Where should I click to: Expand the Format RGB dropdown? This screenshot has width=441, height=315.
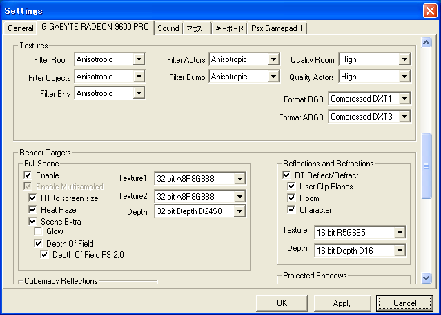[404, 99]
